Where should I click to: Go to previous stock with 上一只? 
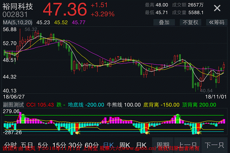187,145
